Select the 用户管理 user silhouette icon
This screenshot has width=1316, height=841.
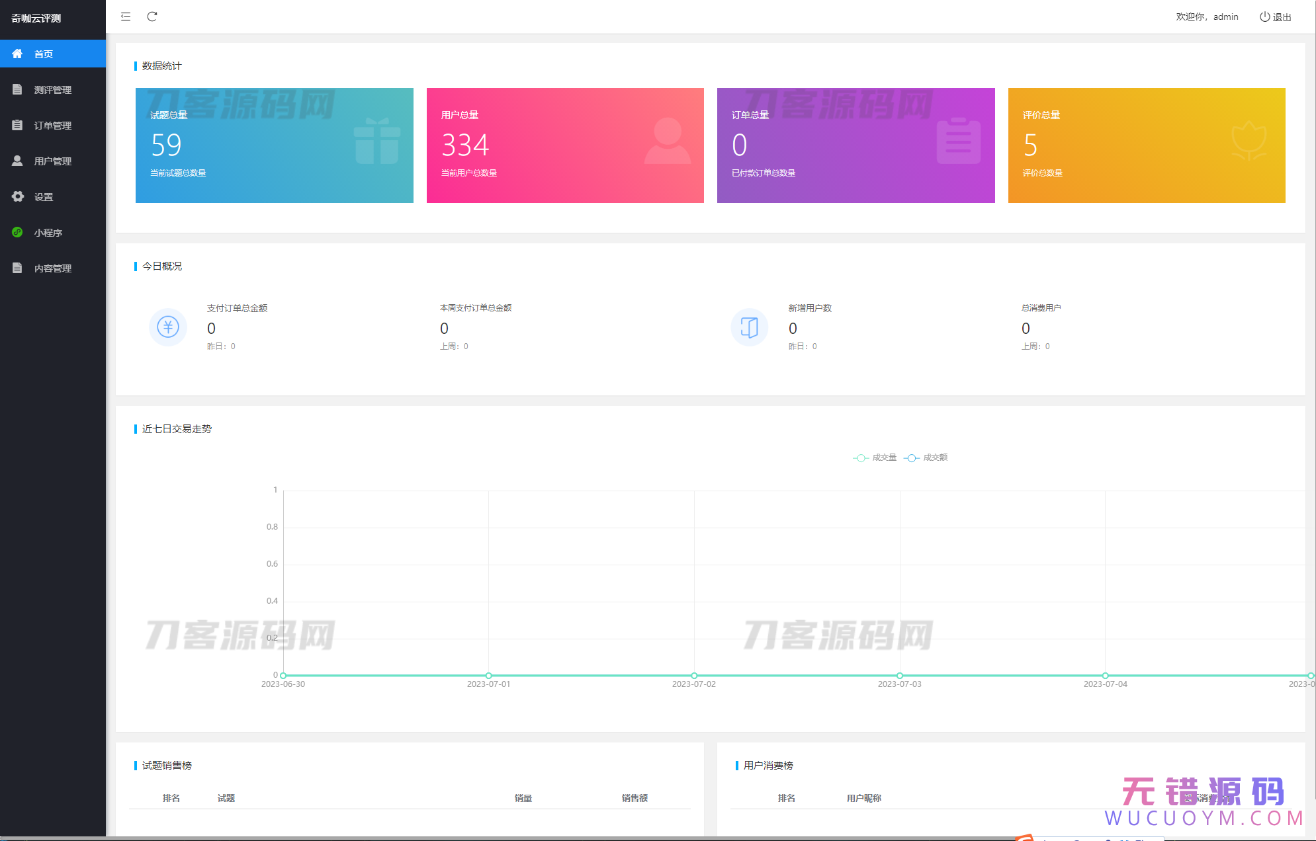(x=17, y=161)
